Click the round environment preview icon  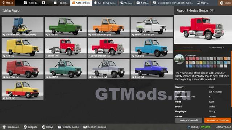click(179, 59)
